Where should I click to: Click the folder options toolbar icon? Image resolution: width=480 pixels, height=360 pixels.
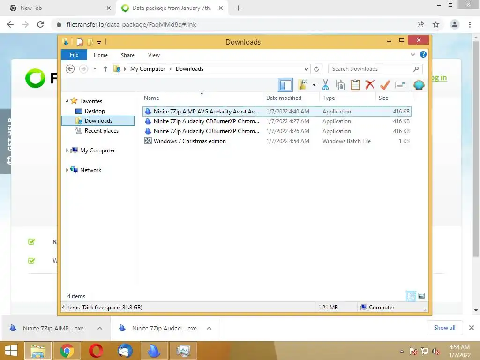point(303,85)
